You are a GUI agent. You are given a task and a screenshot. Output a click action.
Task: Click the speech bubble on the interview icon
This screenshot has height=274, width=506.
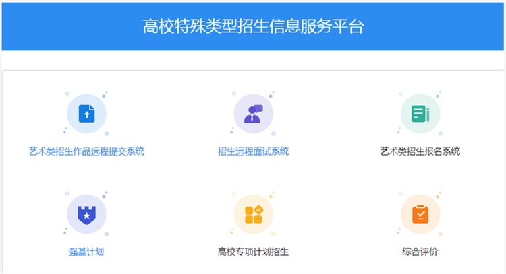(258, 108)
